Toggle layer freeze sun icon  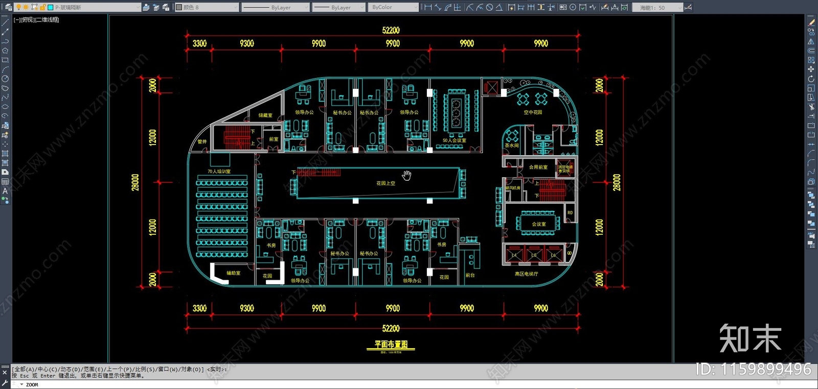26,7
